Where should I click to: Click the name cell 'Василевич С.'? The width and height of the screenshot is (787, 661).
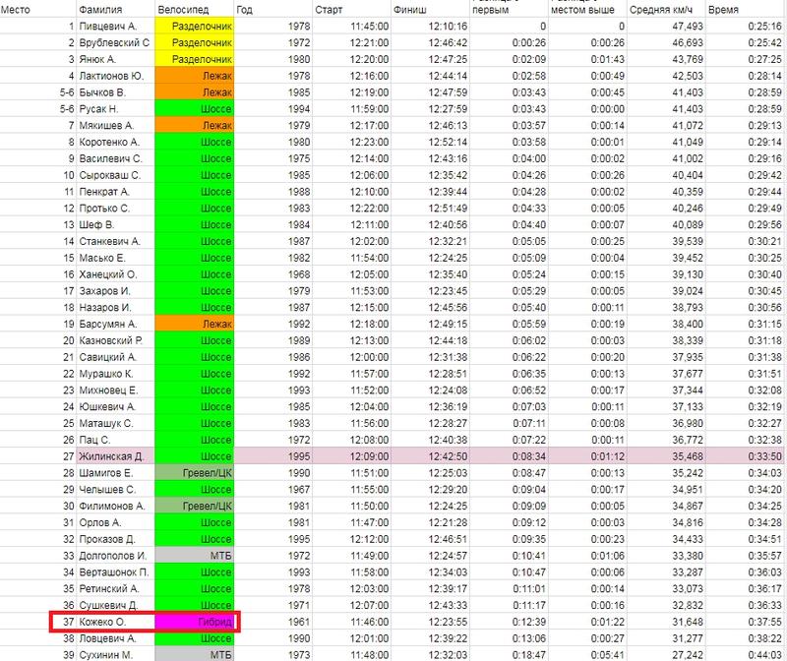tap(116, 158)
